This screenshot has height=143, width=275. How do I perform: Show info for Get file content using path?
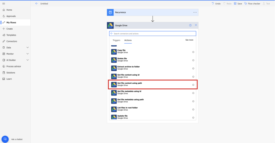click(193, 85)
